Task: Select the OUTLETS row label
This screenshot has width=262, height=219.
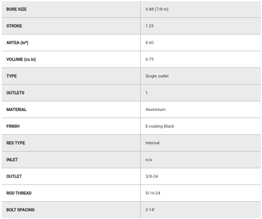Action: [15, 93]
